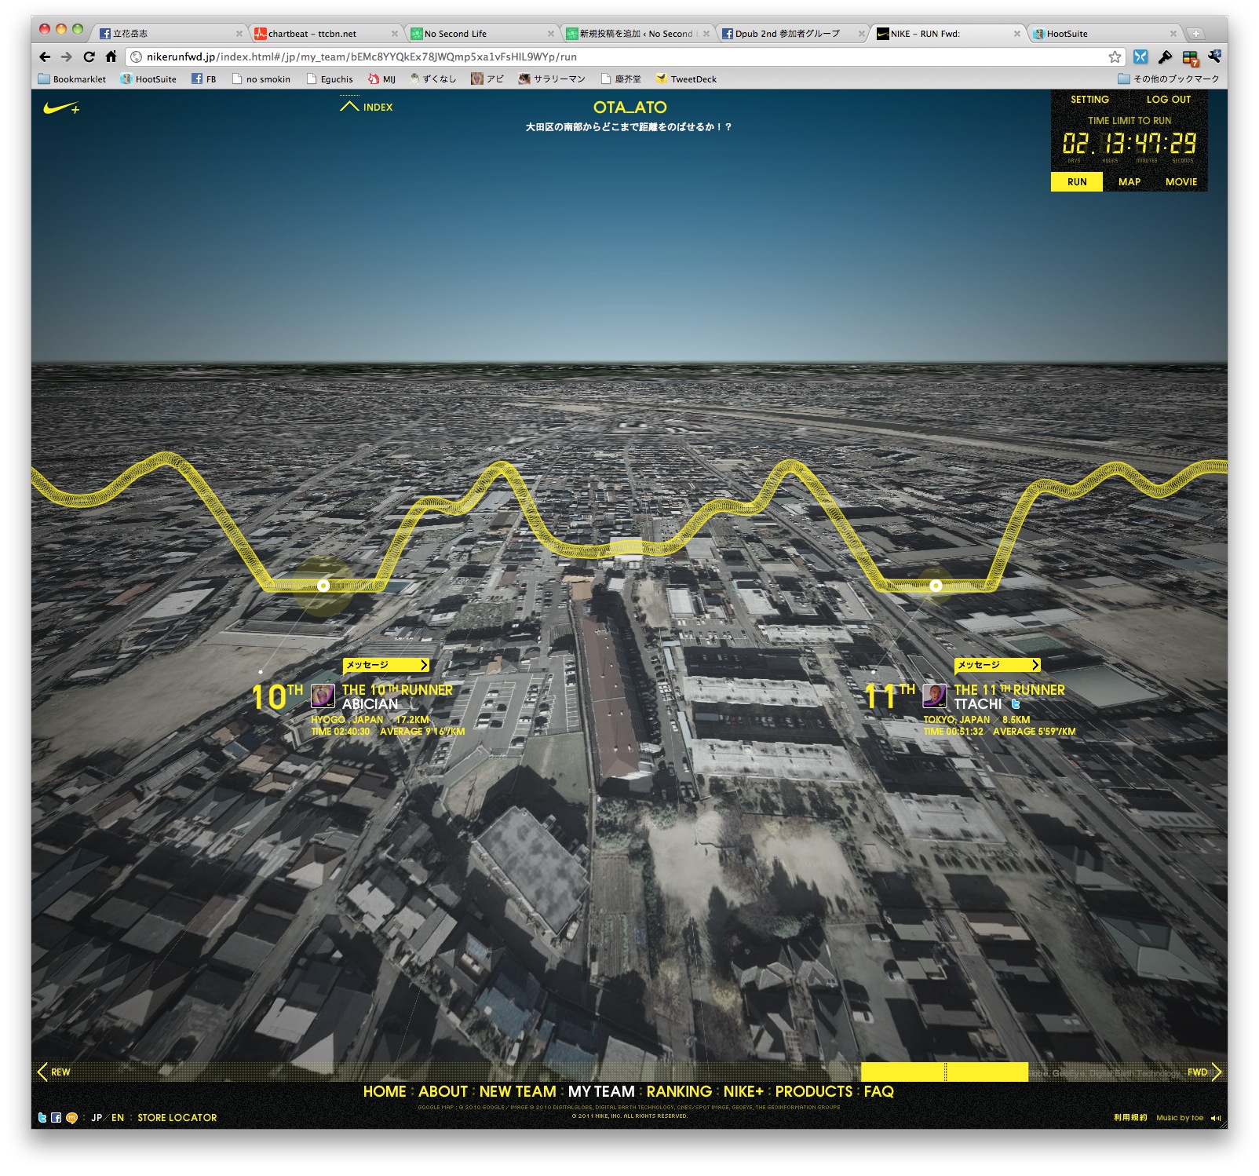Screen dimensions: 1259x1176
Task: Open SETTING in the timer panel
Action: 1089,100
